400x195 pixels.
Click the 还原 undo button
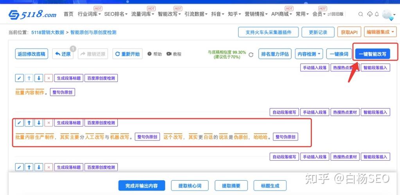63,54
